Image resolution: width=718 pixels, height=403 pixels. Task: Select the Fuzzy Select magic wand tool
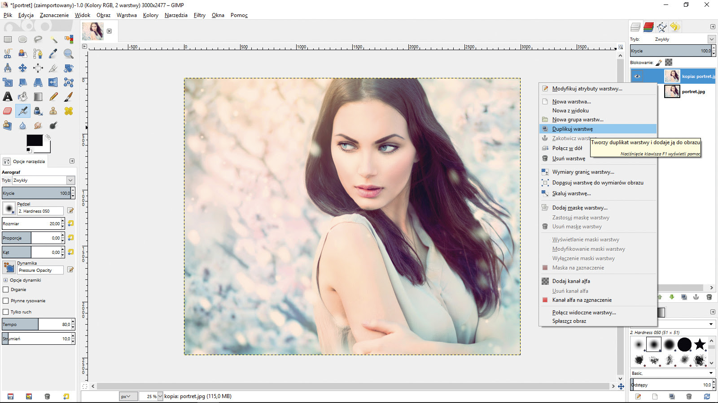[53, 39]
